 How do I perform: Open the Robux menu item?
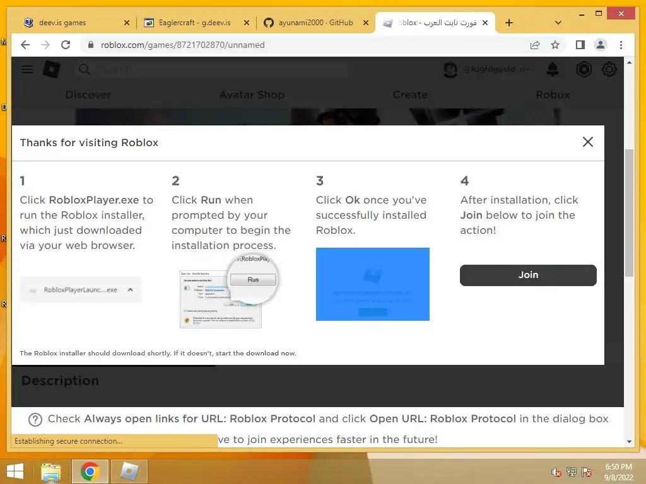click(x=553, y=95)
